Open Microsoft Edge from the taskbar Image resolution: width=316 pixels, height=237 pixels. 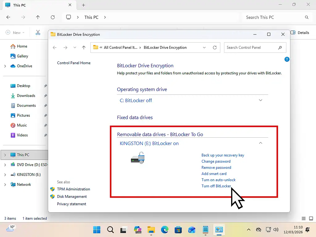[165, 230]
